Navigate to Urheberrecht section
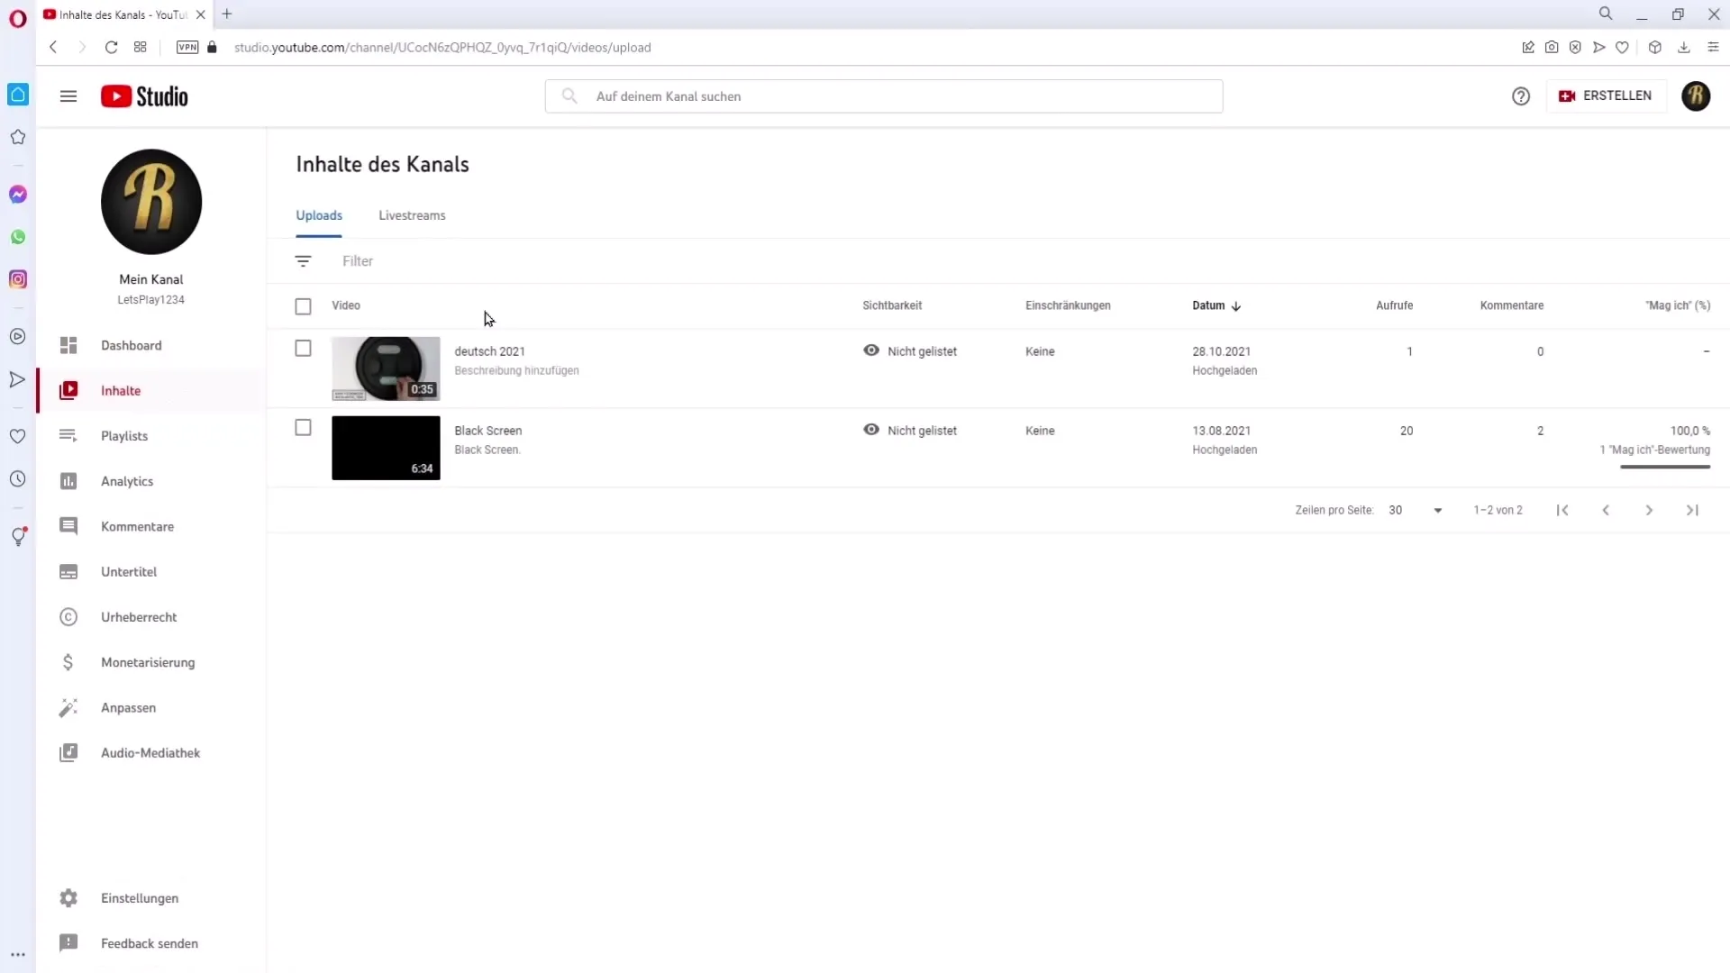This screenshot has height=973, width=1730. pos(139,616)
